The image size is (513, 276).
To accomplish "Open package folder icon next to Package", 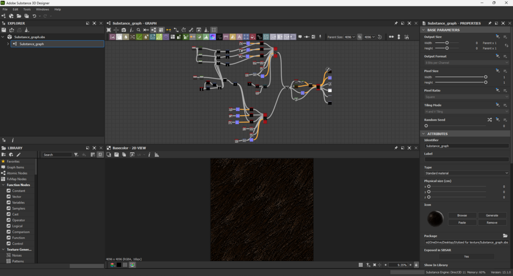I will point(505,236).
